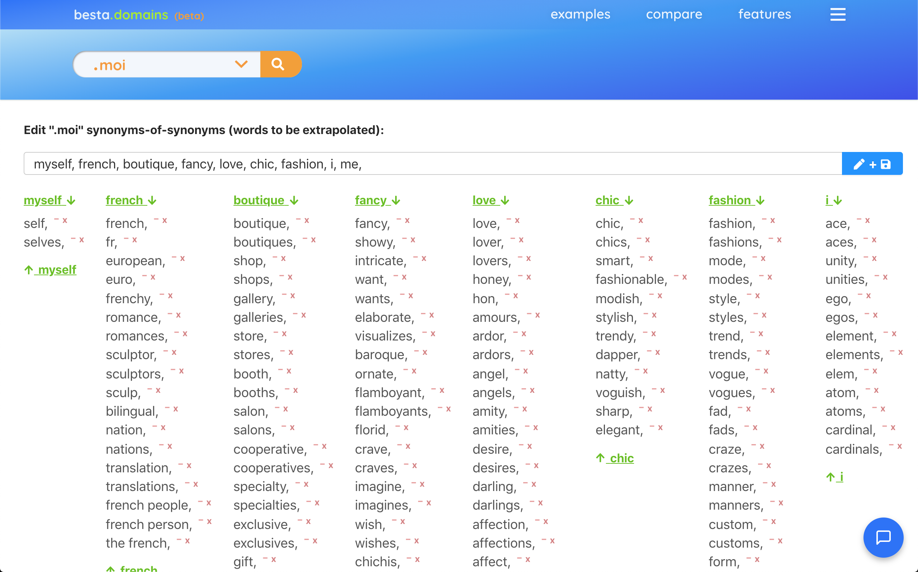918x572 pixels.
Task: Delete 'gallery' using the x mark
Action: click(293, 296)
